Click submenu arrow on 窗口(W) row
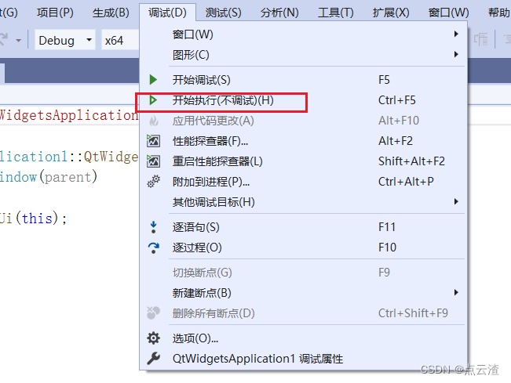 click(456, 34)
